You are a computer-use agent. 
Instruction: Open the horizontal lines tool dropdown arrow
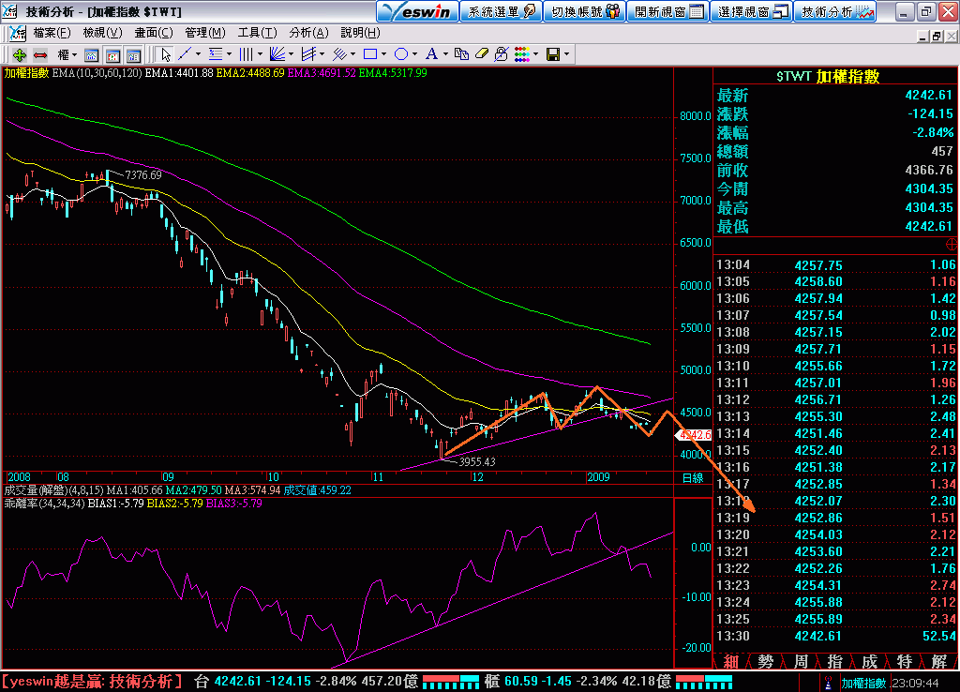pyautogui.click(x=229, y=54)
